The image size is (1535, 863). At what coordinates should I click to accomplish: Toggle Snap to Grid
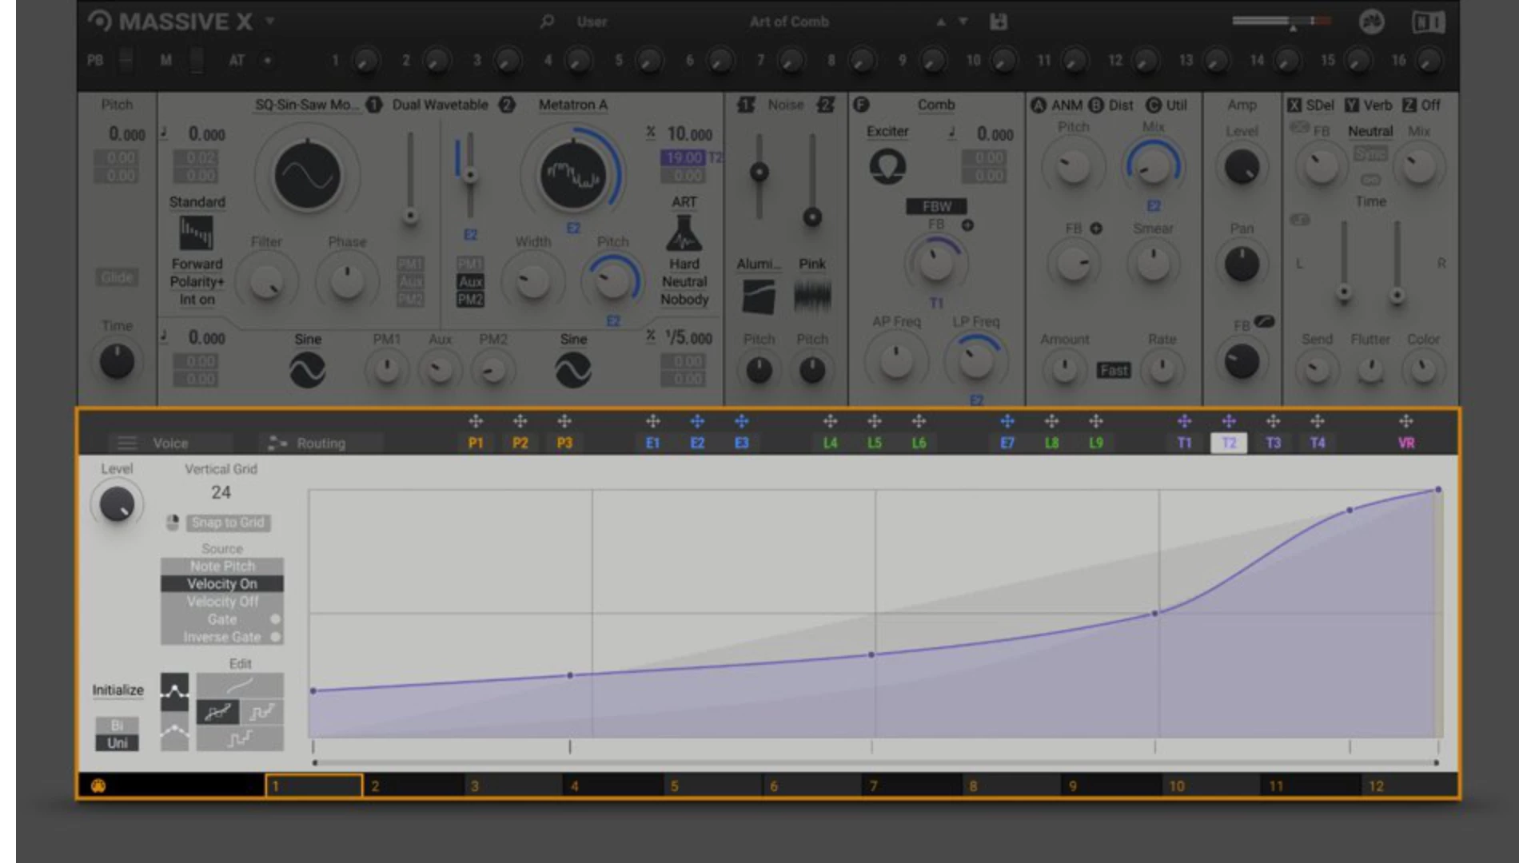[x=229, y=523]
